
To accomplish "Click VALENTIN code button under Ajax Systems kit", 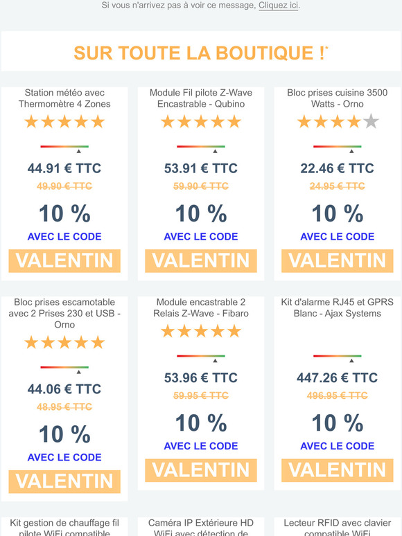I will coord(338,470).
